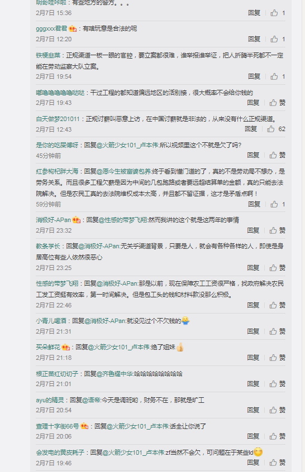Like ayu的精灵's comment
This screenshot has width=305, height=472.
coord(277,410)
